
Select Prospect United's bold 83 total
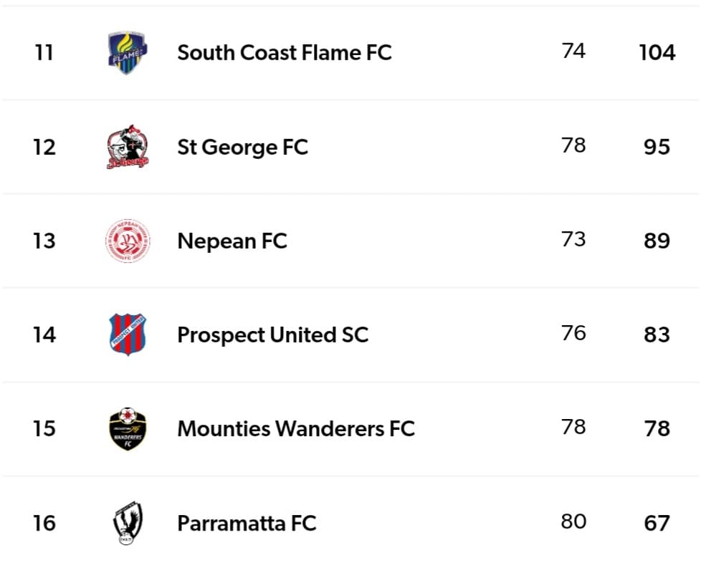coord(657,335)
